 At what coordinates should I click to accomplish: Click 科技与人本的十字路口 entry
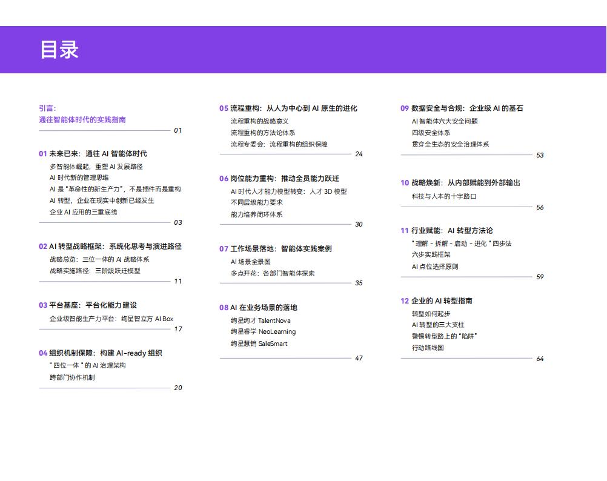click(444, 196)
